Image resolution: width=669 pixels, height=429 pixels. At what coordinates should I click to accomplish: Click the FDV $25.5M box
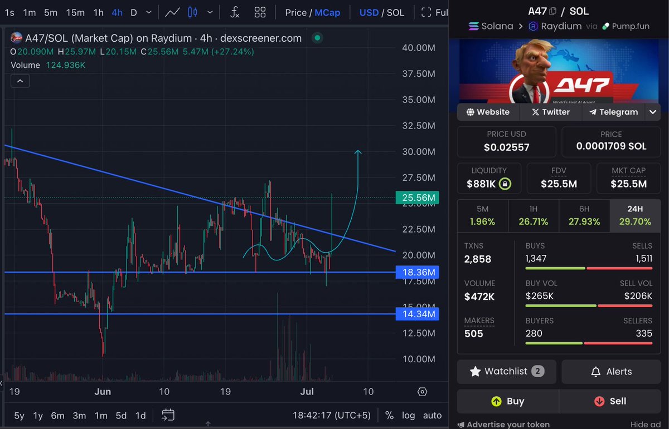click(559, 178)
